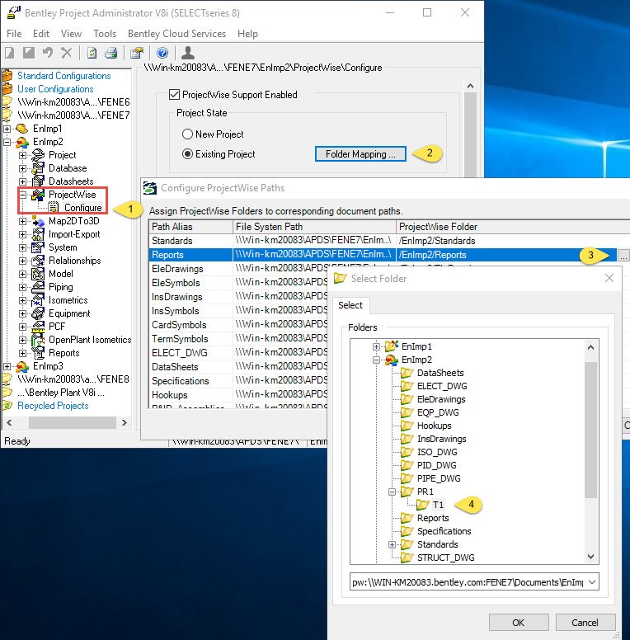Click the configure panel scrollbar up arrow
Image resolution: width=630 pixels, height=640 pixels.
pos(471,86)
